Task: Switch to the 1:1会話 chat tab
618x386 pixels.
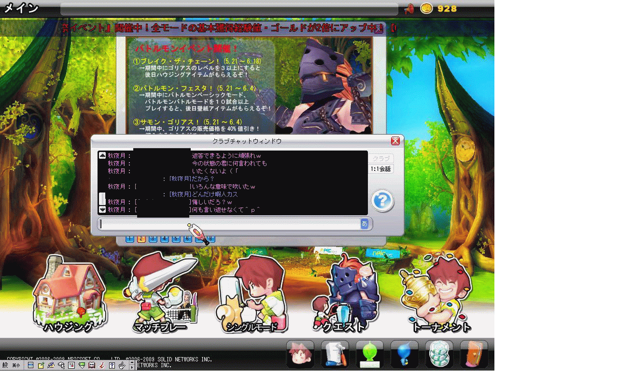Action: 381,169
